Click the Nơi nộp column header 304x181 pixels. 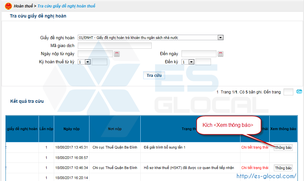[x=115, y=129]
